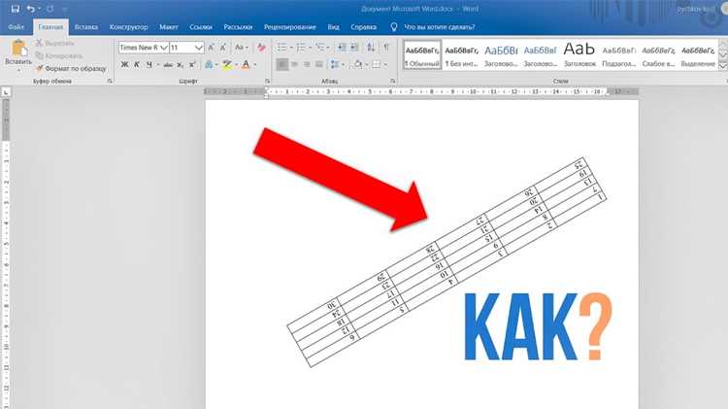This screenshot has width=728, height=409.
Task: Open Шрифт group dialog launcher
Action: (x=268, y=82)
